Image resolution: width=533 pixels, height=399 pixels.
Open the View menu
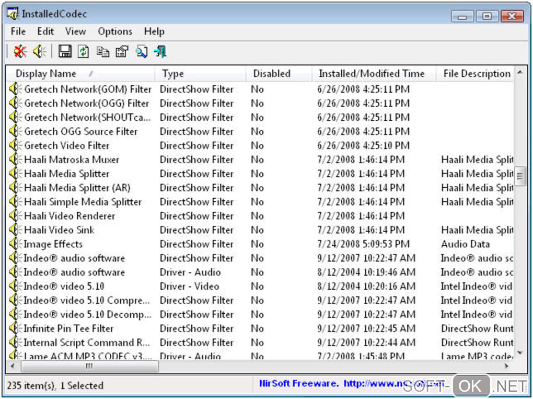click(75, 31)
